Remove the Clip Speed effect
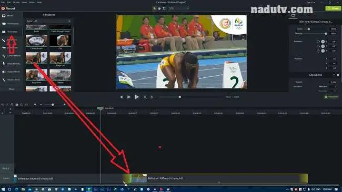Image resolution: width=342 pixels, height=192 pixels. pyautogui.click(x=338, y=75)
